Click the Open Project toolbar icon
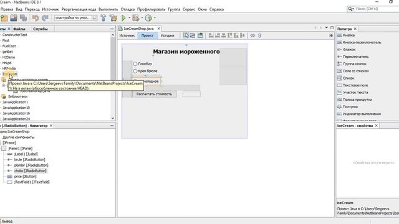 [x=14, y=18]
